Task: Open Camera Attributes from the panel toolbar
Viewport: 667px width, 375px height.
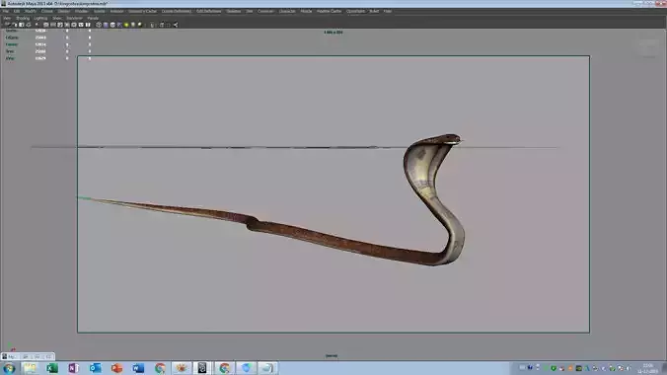Action: 14,25
